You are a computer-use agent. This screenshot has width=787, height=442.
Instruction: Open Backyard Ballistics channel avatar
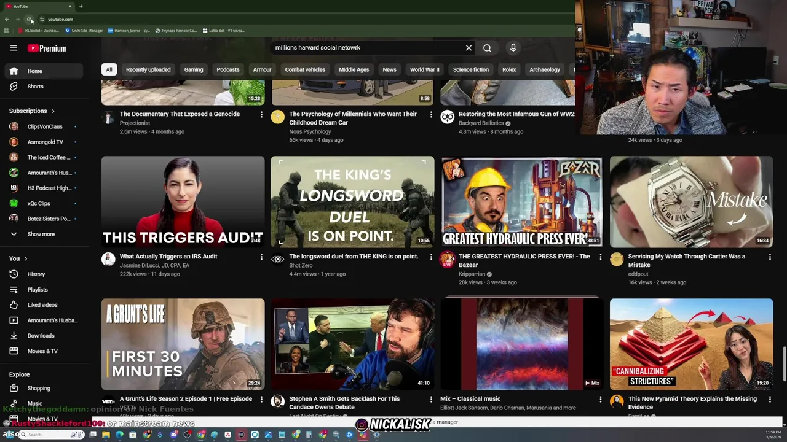[x=448, y=117]
